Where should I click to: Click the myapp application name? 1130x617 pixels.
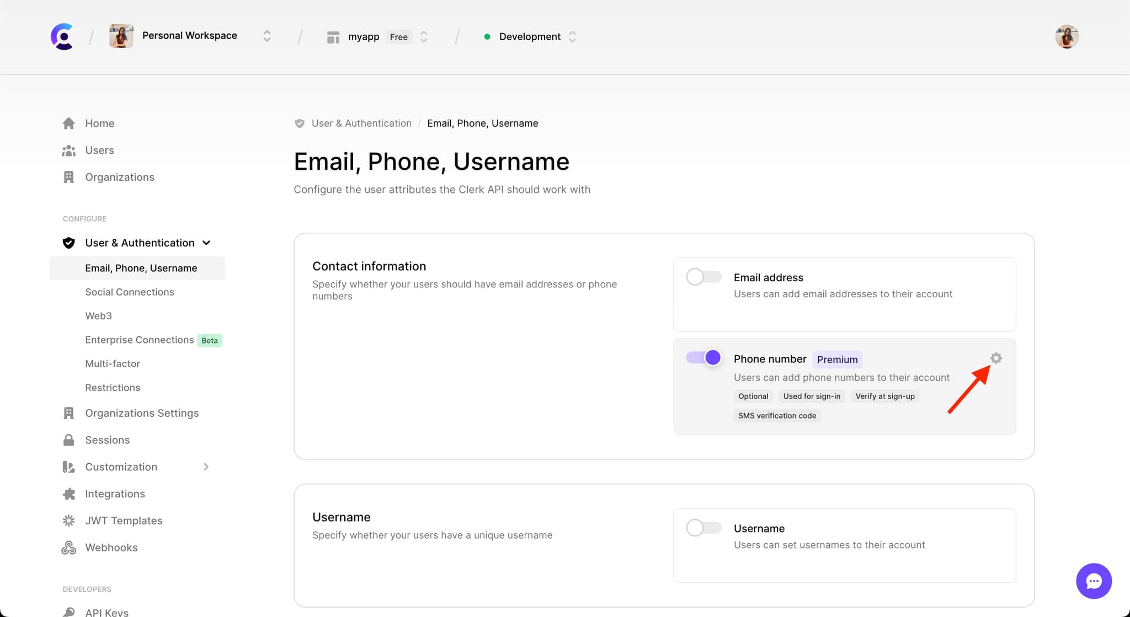pyautogui.click(x=364, y=37)
